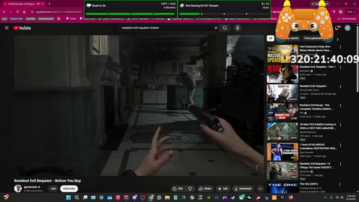Mute the Resident Evil browser tab audio
This screenshot has height=202, width=359.
[x=38, y=4]
